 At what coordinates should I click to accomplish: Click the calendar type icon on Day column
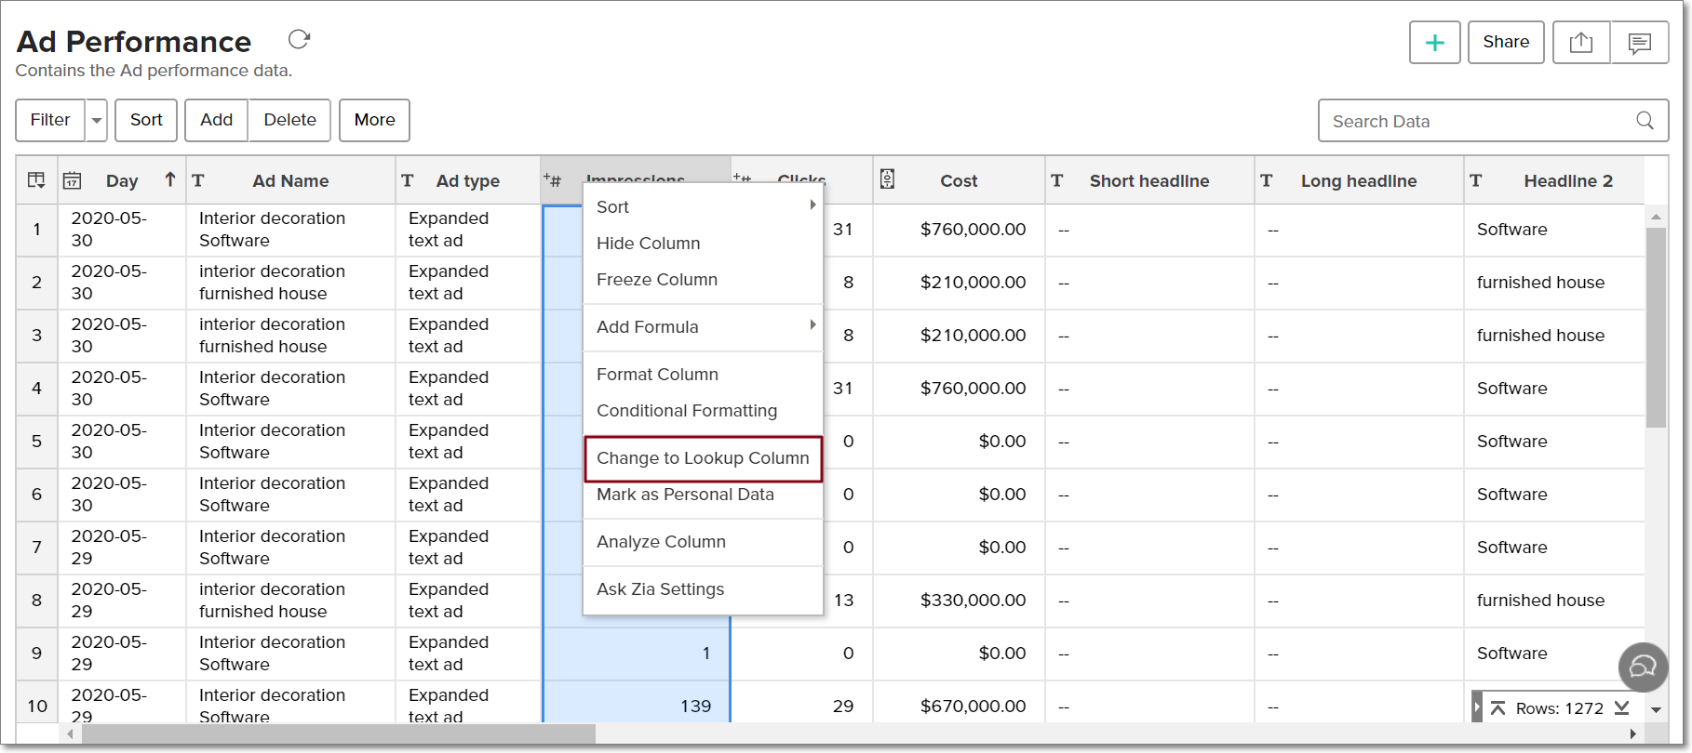pos(72,180)
